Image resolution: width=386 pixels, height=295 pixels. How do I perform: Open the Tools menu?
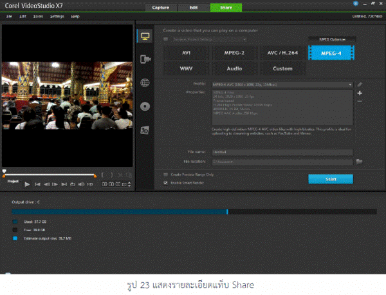(x=38, y=16)
